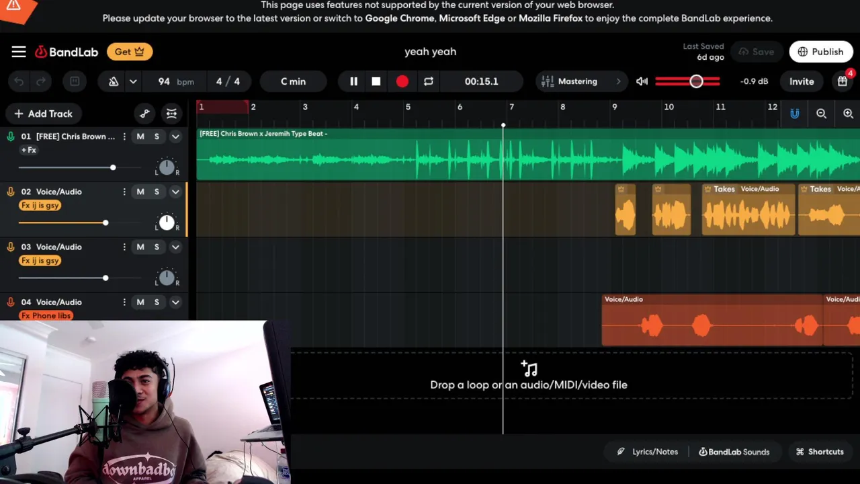Solo track 03 Voice/Audio

(157, 247)
